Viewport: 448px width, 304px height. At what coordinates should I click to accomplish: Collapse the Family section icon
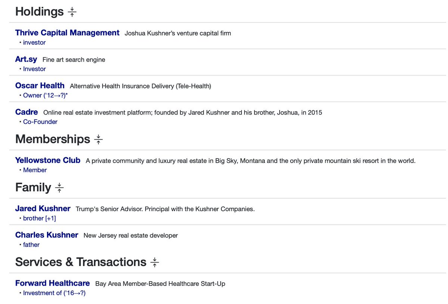[59, 188]
